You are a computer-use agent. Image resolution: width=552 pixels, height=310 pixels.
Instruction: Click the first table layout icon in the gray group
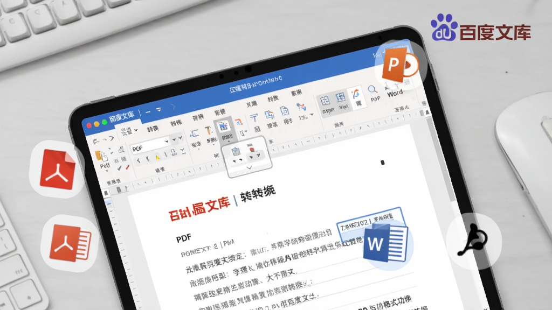(x=324, y=101)
